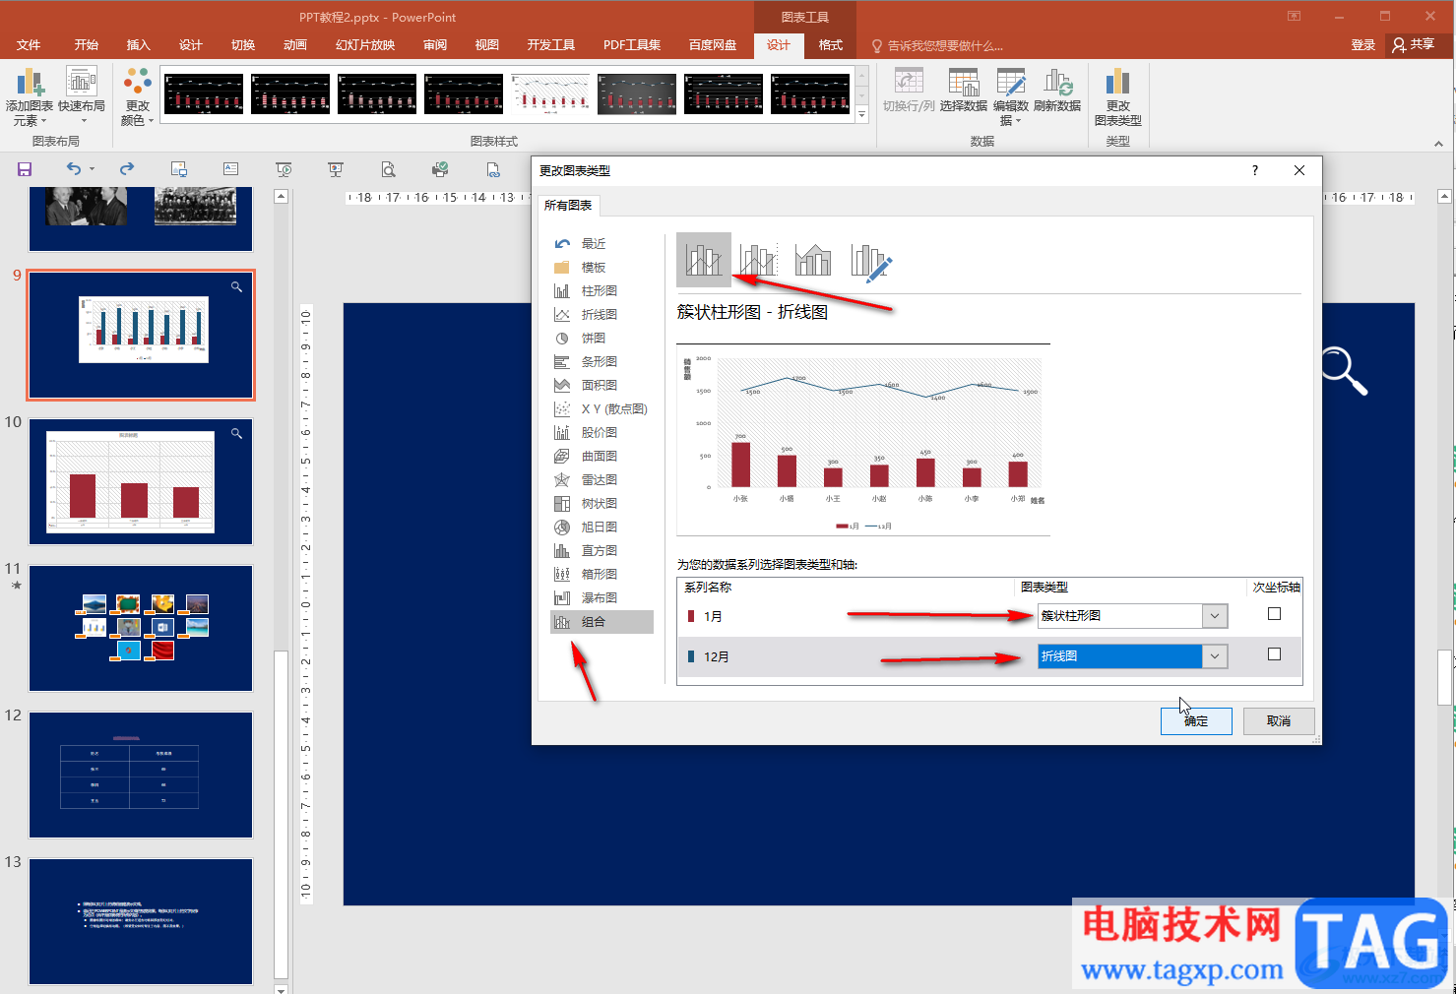This screenshot has width=1456, height=994.
Task: Expand the 簇状柱形图 chart type dropdown
Action: (1215, 616)
